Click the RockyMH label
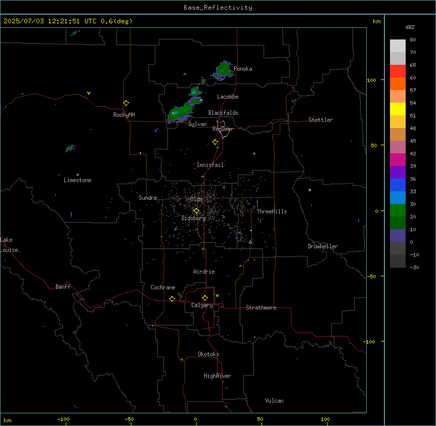The image size is (436, 426). (124, 115)
